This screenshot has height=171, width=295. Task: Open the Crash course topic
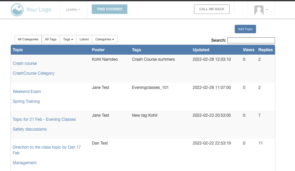(25, 63)
